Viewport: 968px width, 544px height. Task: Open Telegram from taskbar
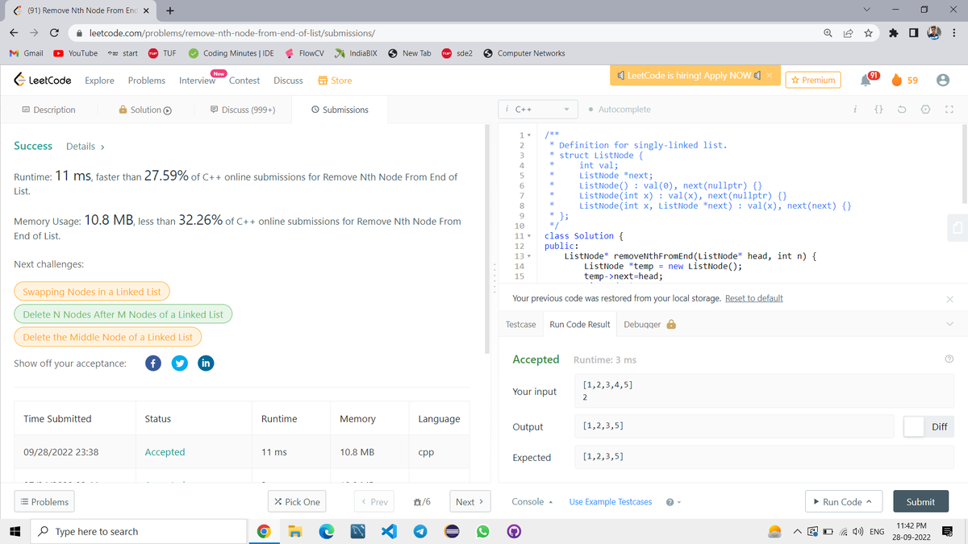point(420,531)
